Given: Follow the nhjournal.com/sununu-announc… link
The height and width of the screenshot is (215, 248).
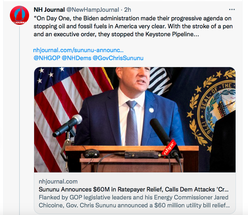Looking at the screenshot, I should [x=78, y=50].
